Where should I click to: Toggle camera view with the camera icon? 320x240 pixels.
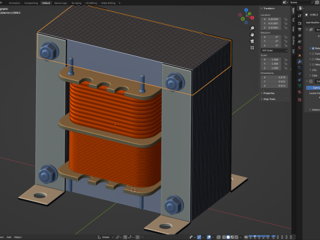click(x=252, y=41)
